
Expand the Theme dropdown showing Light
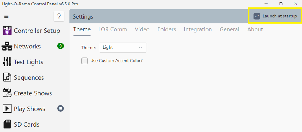click(123, 47)
